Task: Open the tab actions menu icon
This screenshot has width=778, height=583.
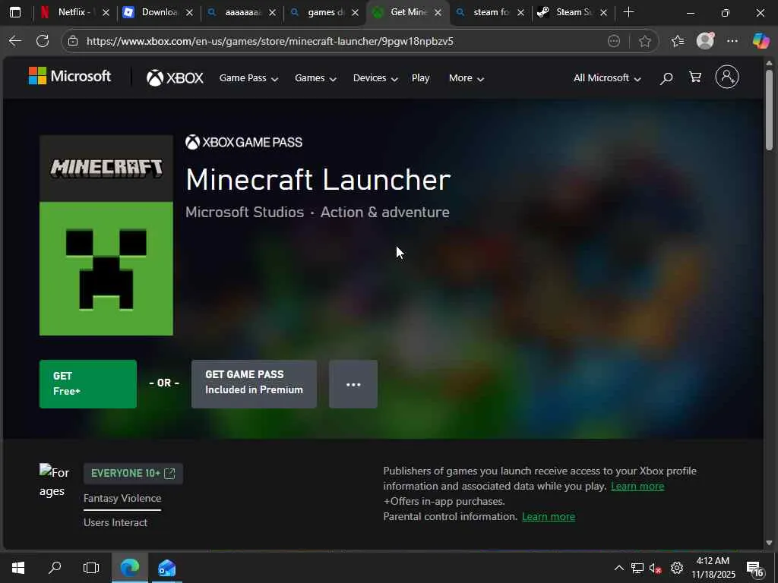Action: (15, 12)
